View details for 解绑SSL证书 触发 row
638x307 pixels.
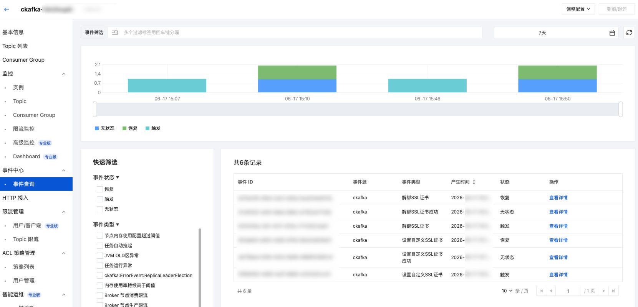558,226
